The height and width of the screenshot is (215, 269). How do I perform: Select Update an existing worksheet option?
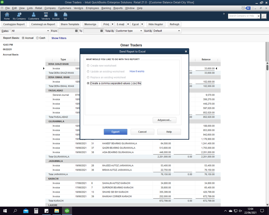click(x=88, y=72)
